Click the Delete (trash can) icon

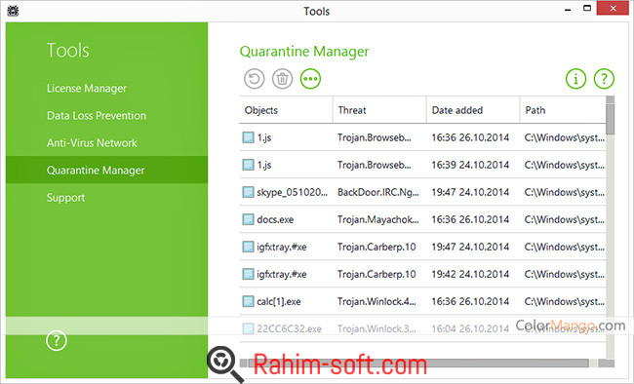point(282,79)
